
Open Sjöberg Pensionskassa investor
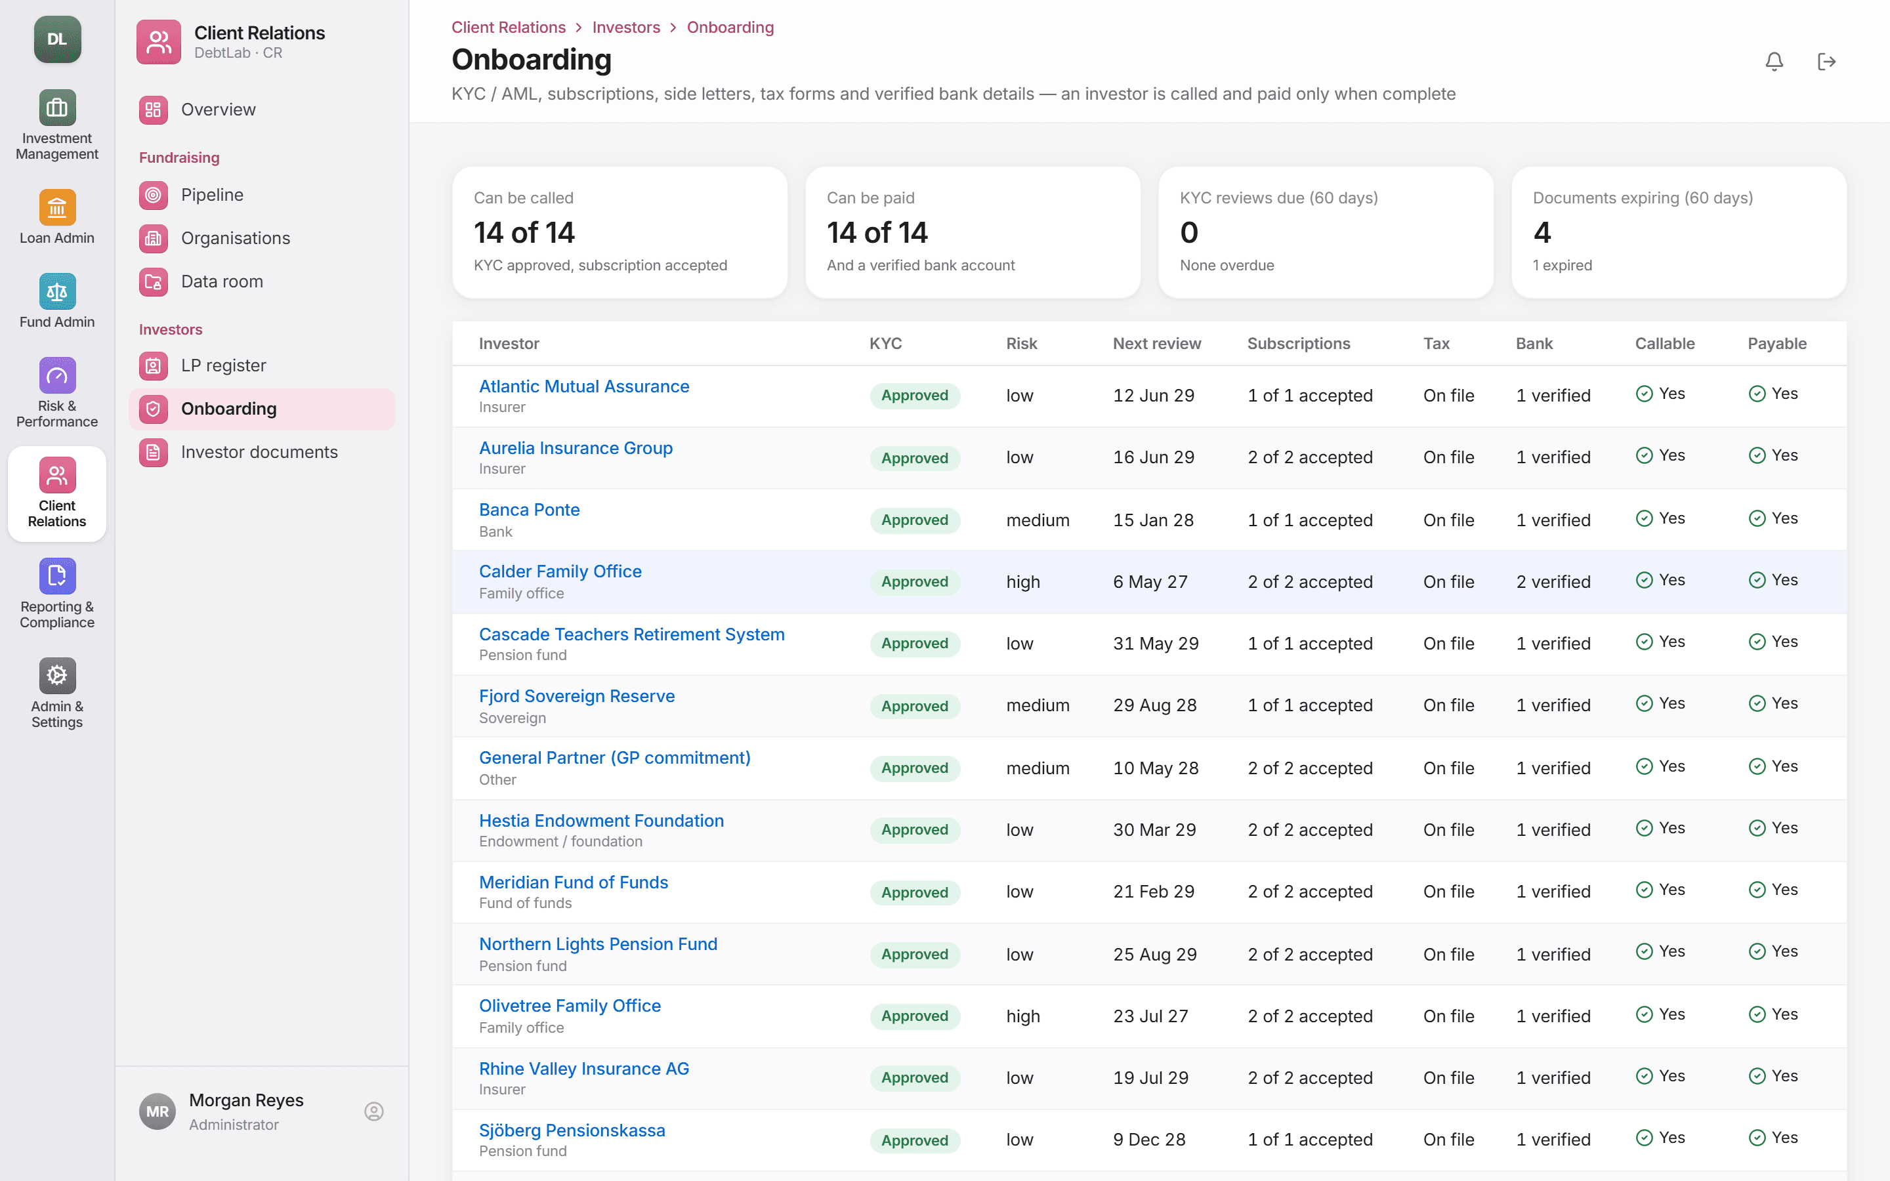point(572,1130)
